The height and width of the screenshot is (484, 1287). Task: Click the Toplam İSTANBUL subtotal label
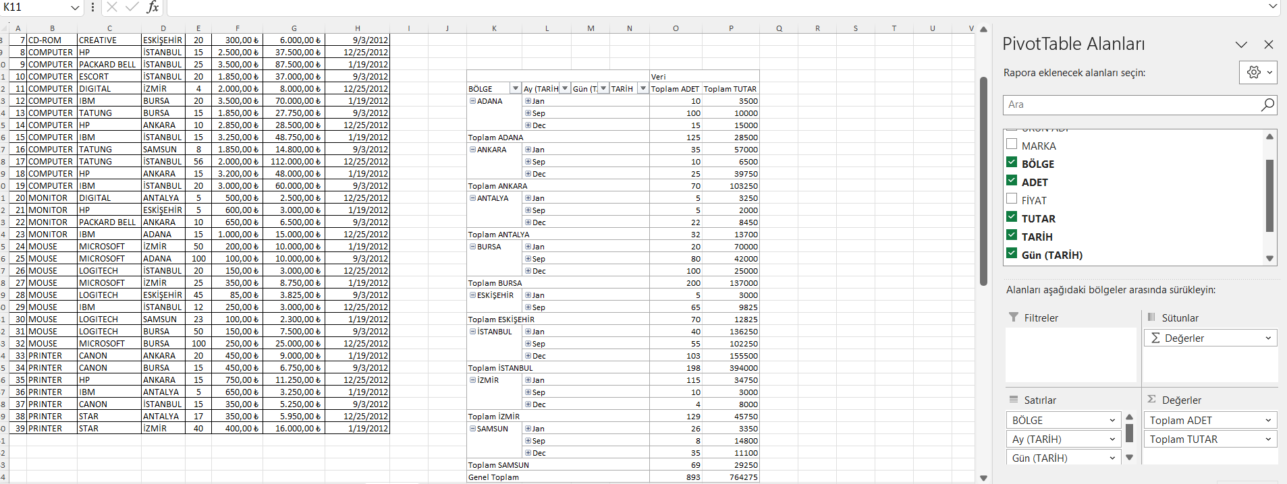point(501,368)
